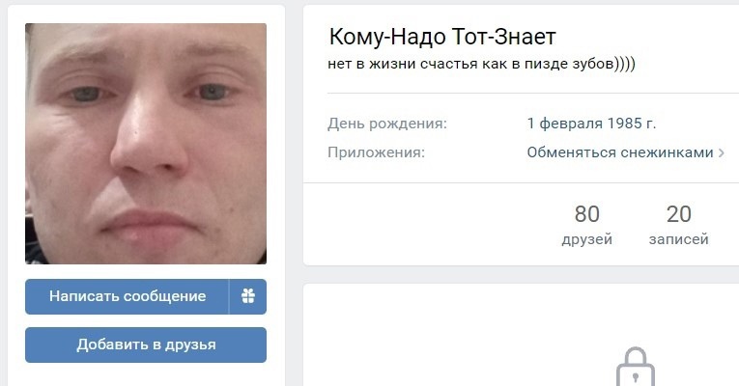Expand the chevron after Обменяться снежинками

[721, 152]
